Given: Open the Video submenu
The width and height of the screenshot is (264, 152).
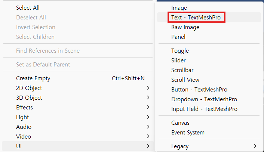Looking at the screenshot, I should 78,137.
